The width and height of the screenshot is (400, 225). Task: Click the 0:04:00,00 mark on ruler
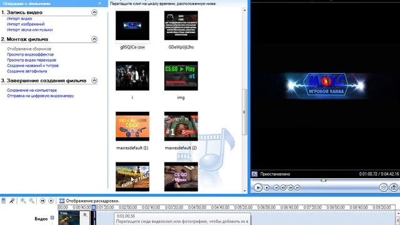197,207
